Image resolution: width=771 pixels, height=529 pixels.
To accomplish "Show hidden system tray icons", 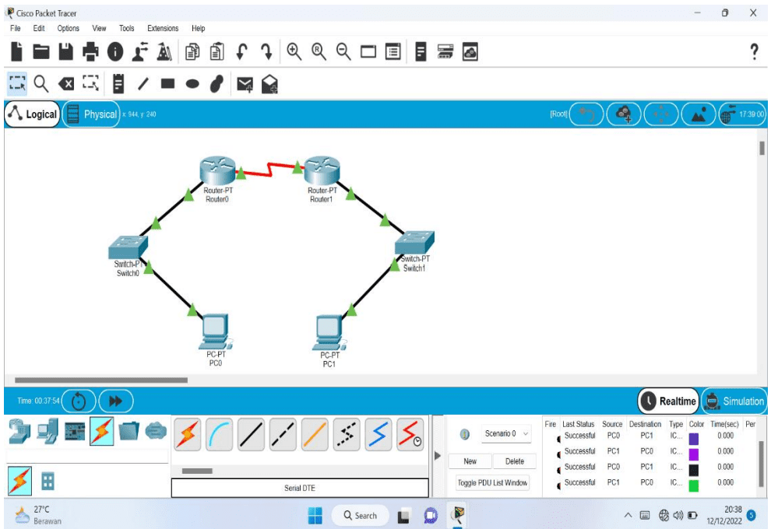I will [628, 515].
